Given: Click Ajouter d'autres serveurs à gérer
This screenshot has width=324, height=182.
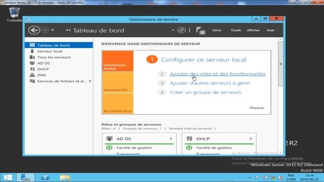Looking at the screenshot, I should pyautogui.click(x=210, y=83).
